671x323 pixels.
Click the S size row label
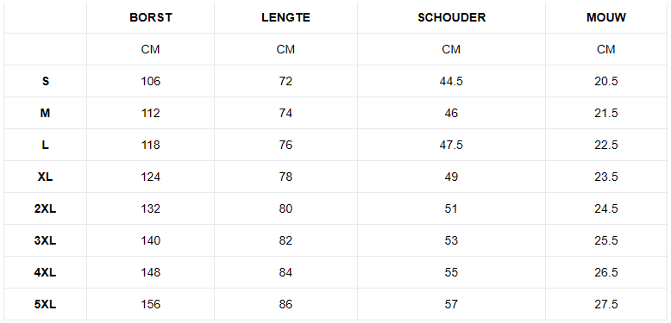(46, 81)
